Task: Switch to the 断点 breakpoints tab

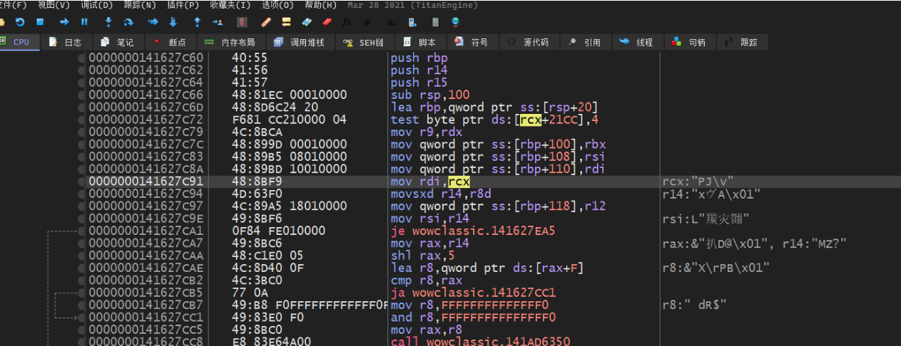Action: 170,42
